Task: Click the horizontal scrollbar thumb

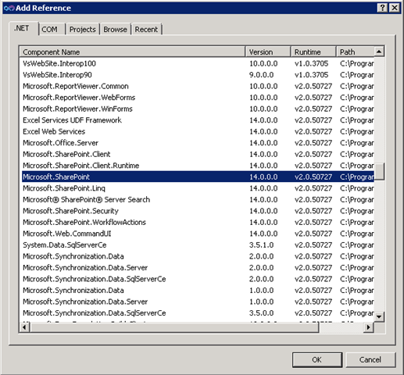Action: coord(174,327)
